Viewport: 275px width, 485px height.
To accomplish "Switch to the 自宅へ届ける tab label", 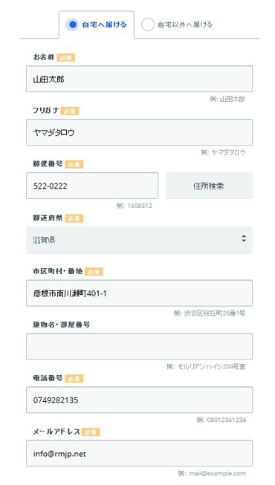I will 104,25.
